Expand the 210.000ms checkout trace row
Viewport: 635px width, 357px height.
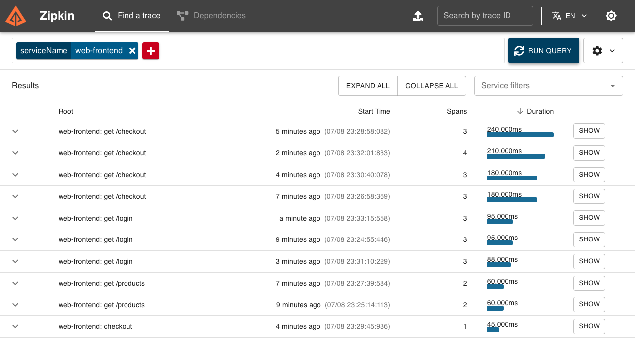tap(15, 153)
